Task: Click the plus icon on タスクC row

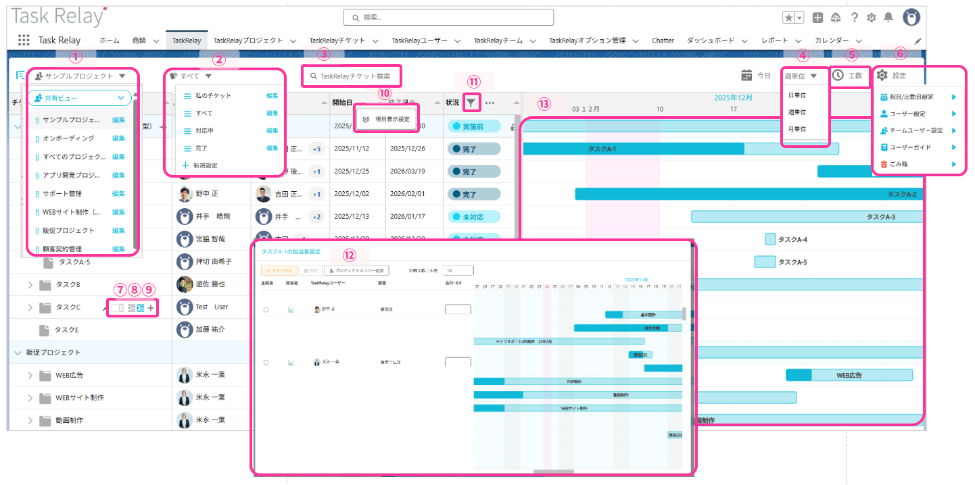Action: pyautogui.click(x=151, y=308)
